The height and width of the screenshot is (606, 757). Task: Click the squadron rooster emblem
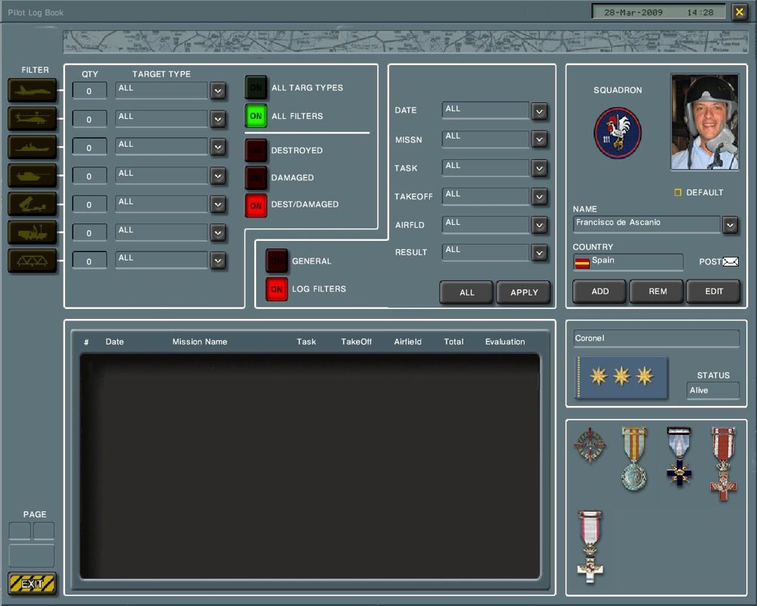point(618,133)
